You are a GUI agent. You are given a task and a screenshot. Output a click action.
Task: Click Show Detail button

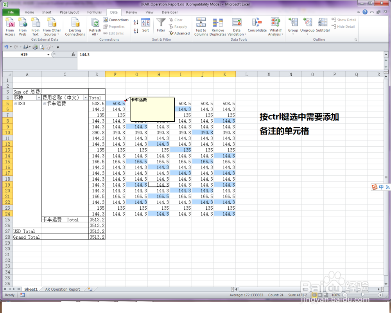344,20
